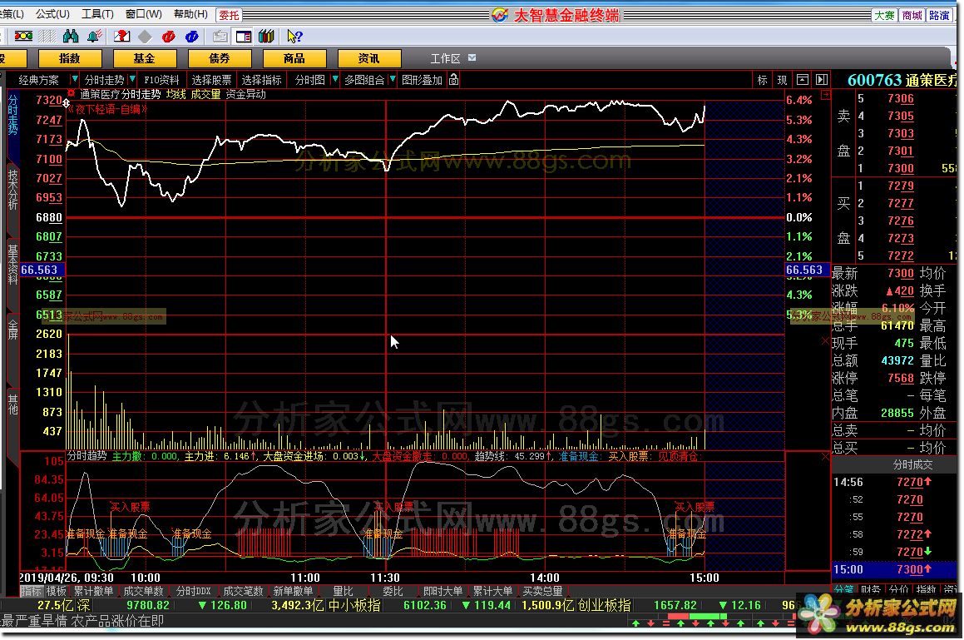
Task: Click the 现 toolbar button
Action: (x=782, y=80)
